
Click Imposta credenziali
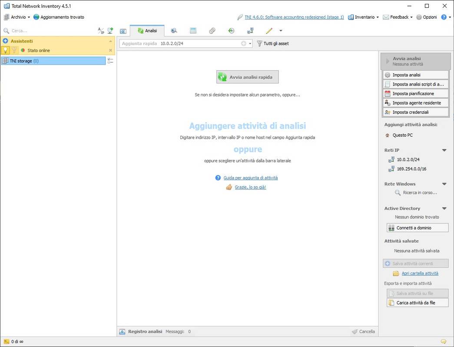pos(415,112)
